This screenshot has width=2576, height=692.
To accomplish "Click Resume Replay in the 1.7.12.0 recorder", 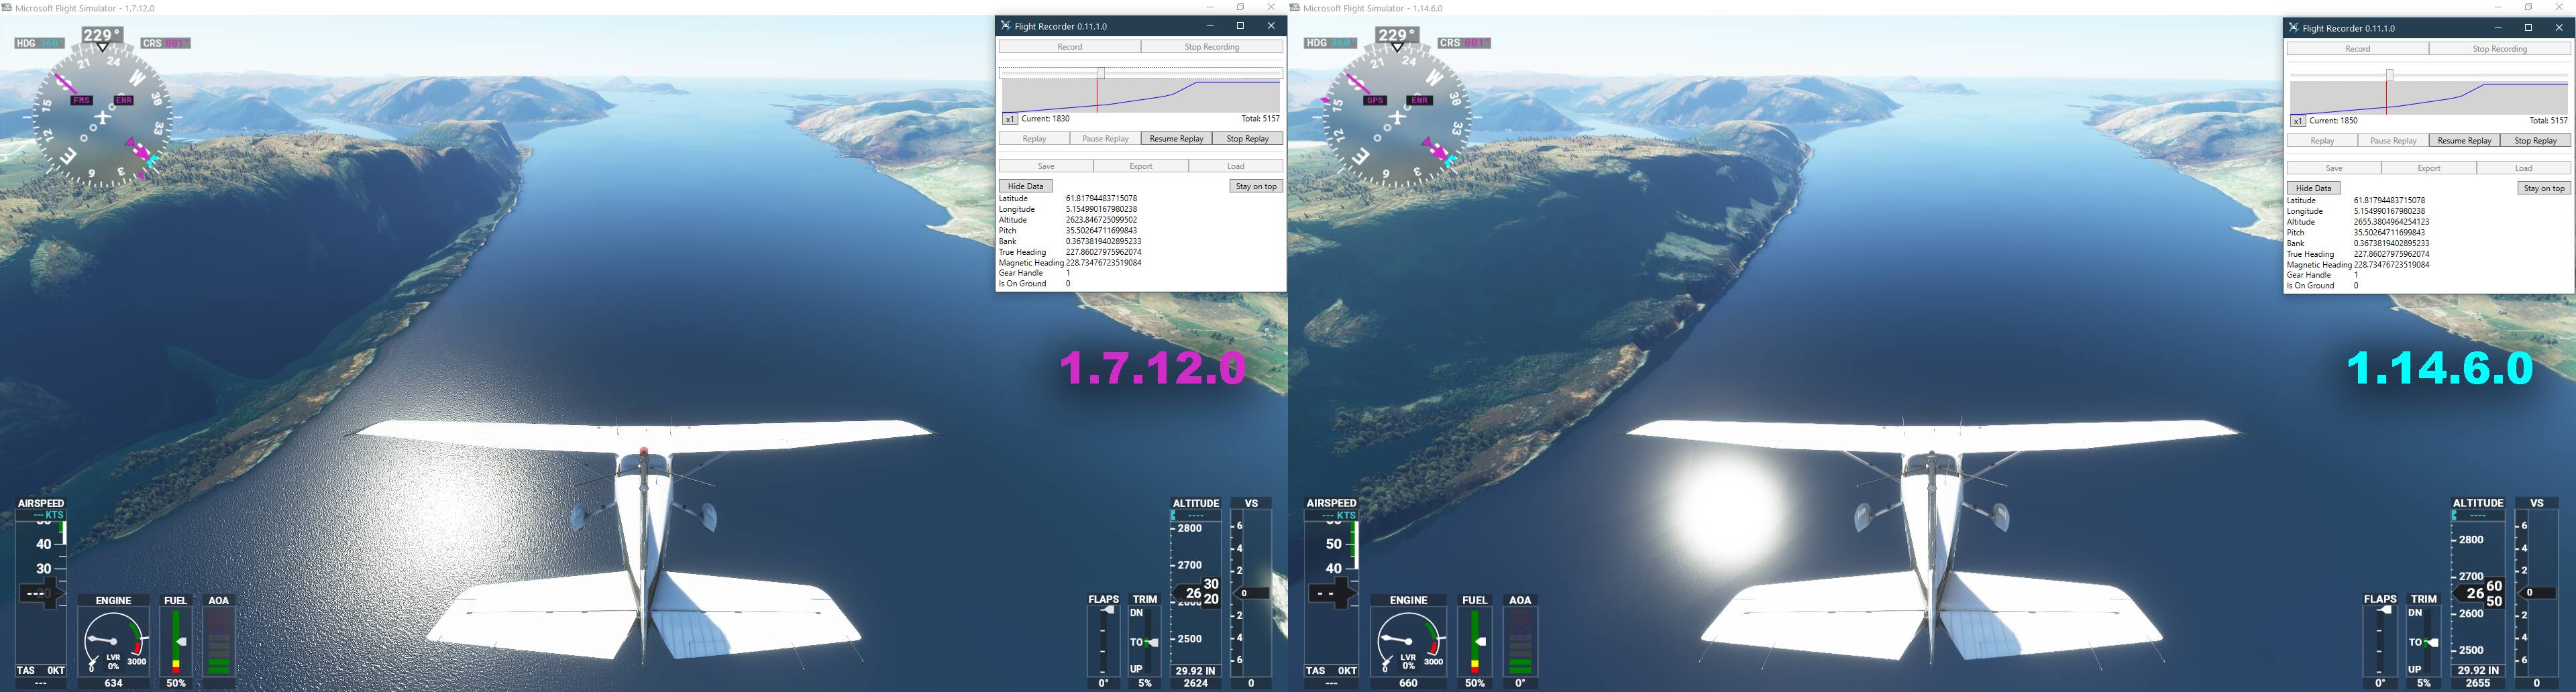I will tap(1176, 139).
